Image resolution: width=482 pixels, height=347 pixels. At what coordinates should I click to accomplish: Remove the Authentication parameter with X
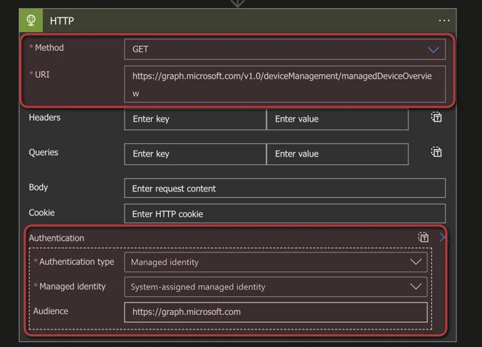pos(443,237)
